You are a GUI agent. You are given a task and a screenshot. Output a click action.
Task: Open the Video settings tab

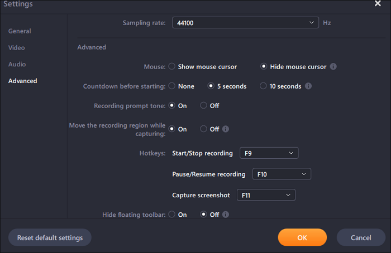pyautogui.click(x=17, y=48)
